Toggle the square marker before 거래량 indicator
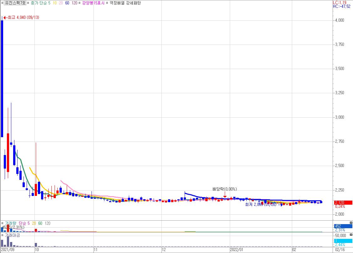The height and width of the screenshot is (253, 353). (2, 223)
